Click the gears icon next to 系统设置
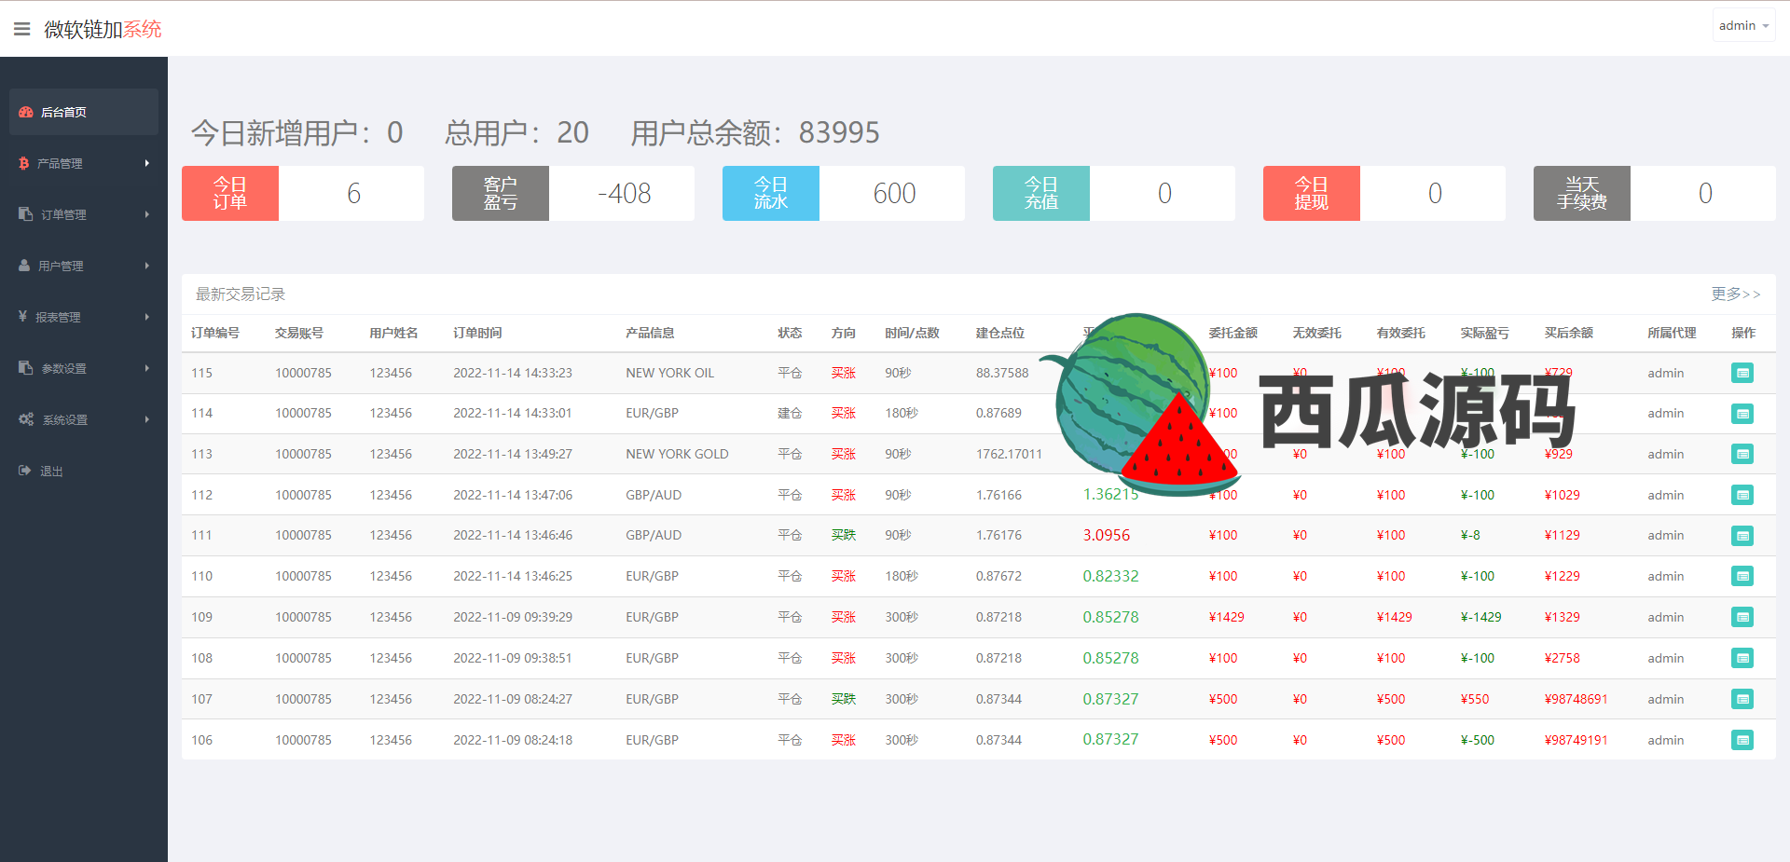The width and height of the screenshot is (1790, 862). (x=26, y=419)
